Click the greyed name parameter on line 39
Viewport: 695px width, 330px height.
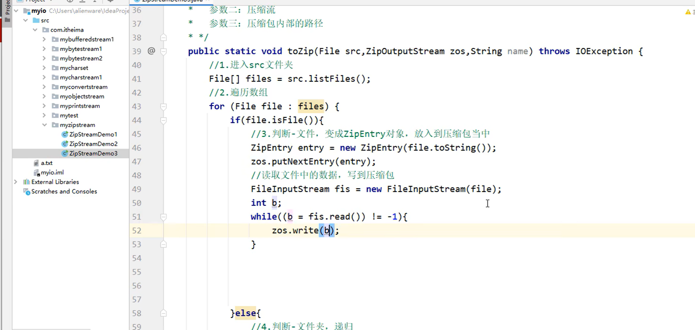517,51
